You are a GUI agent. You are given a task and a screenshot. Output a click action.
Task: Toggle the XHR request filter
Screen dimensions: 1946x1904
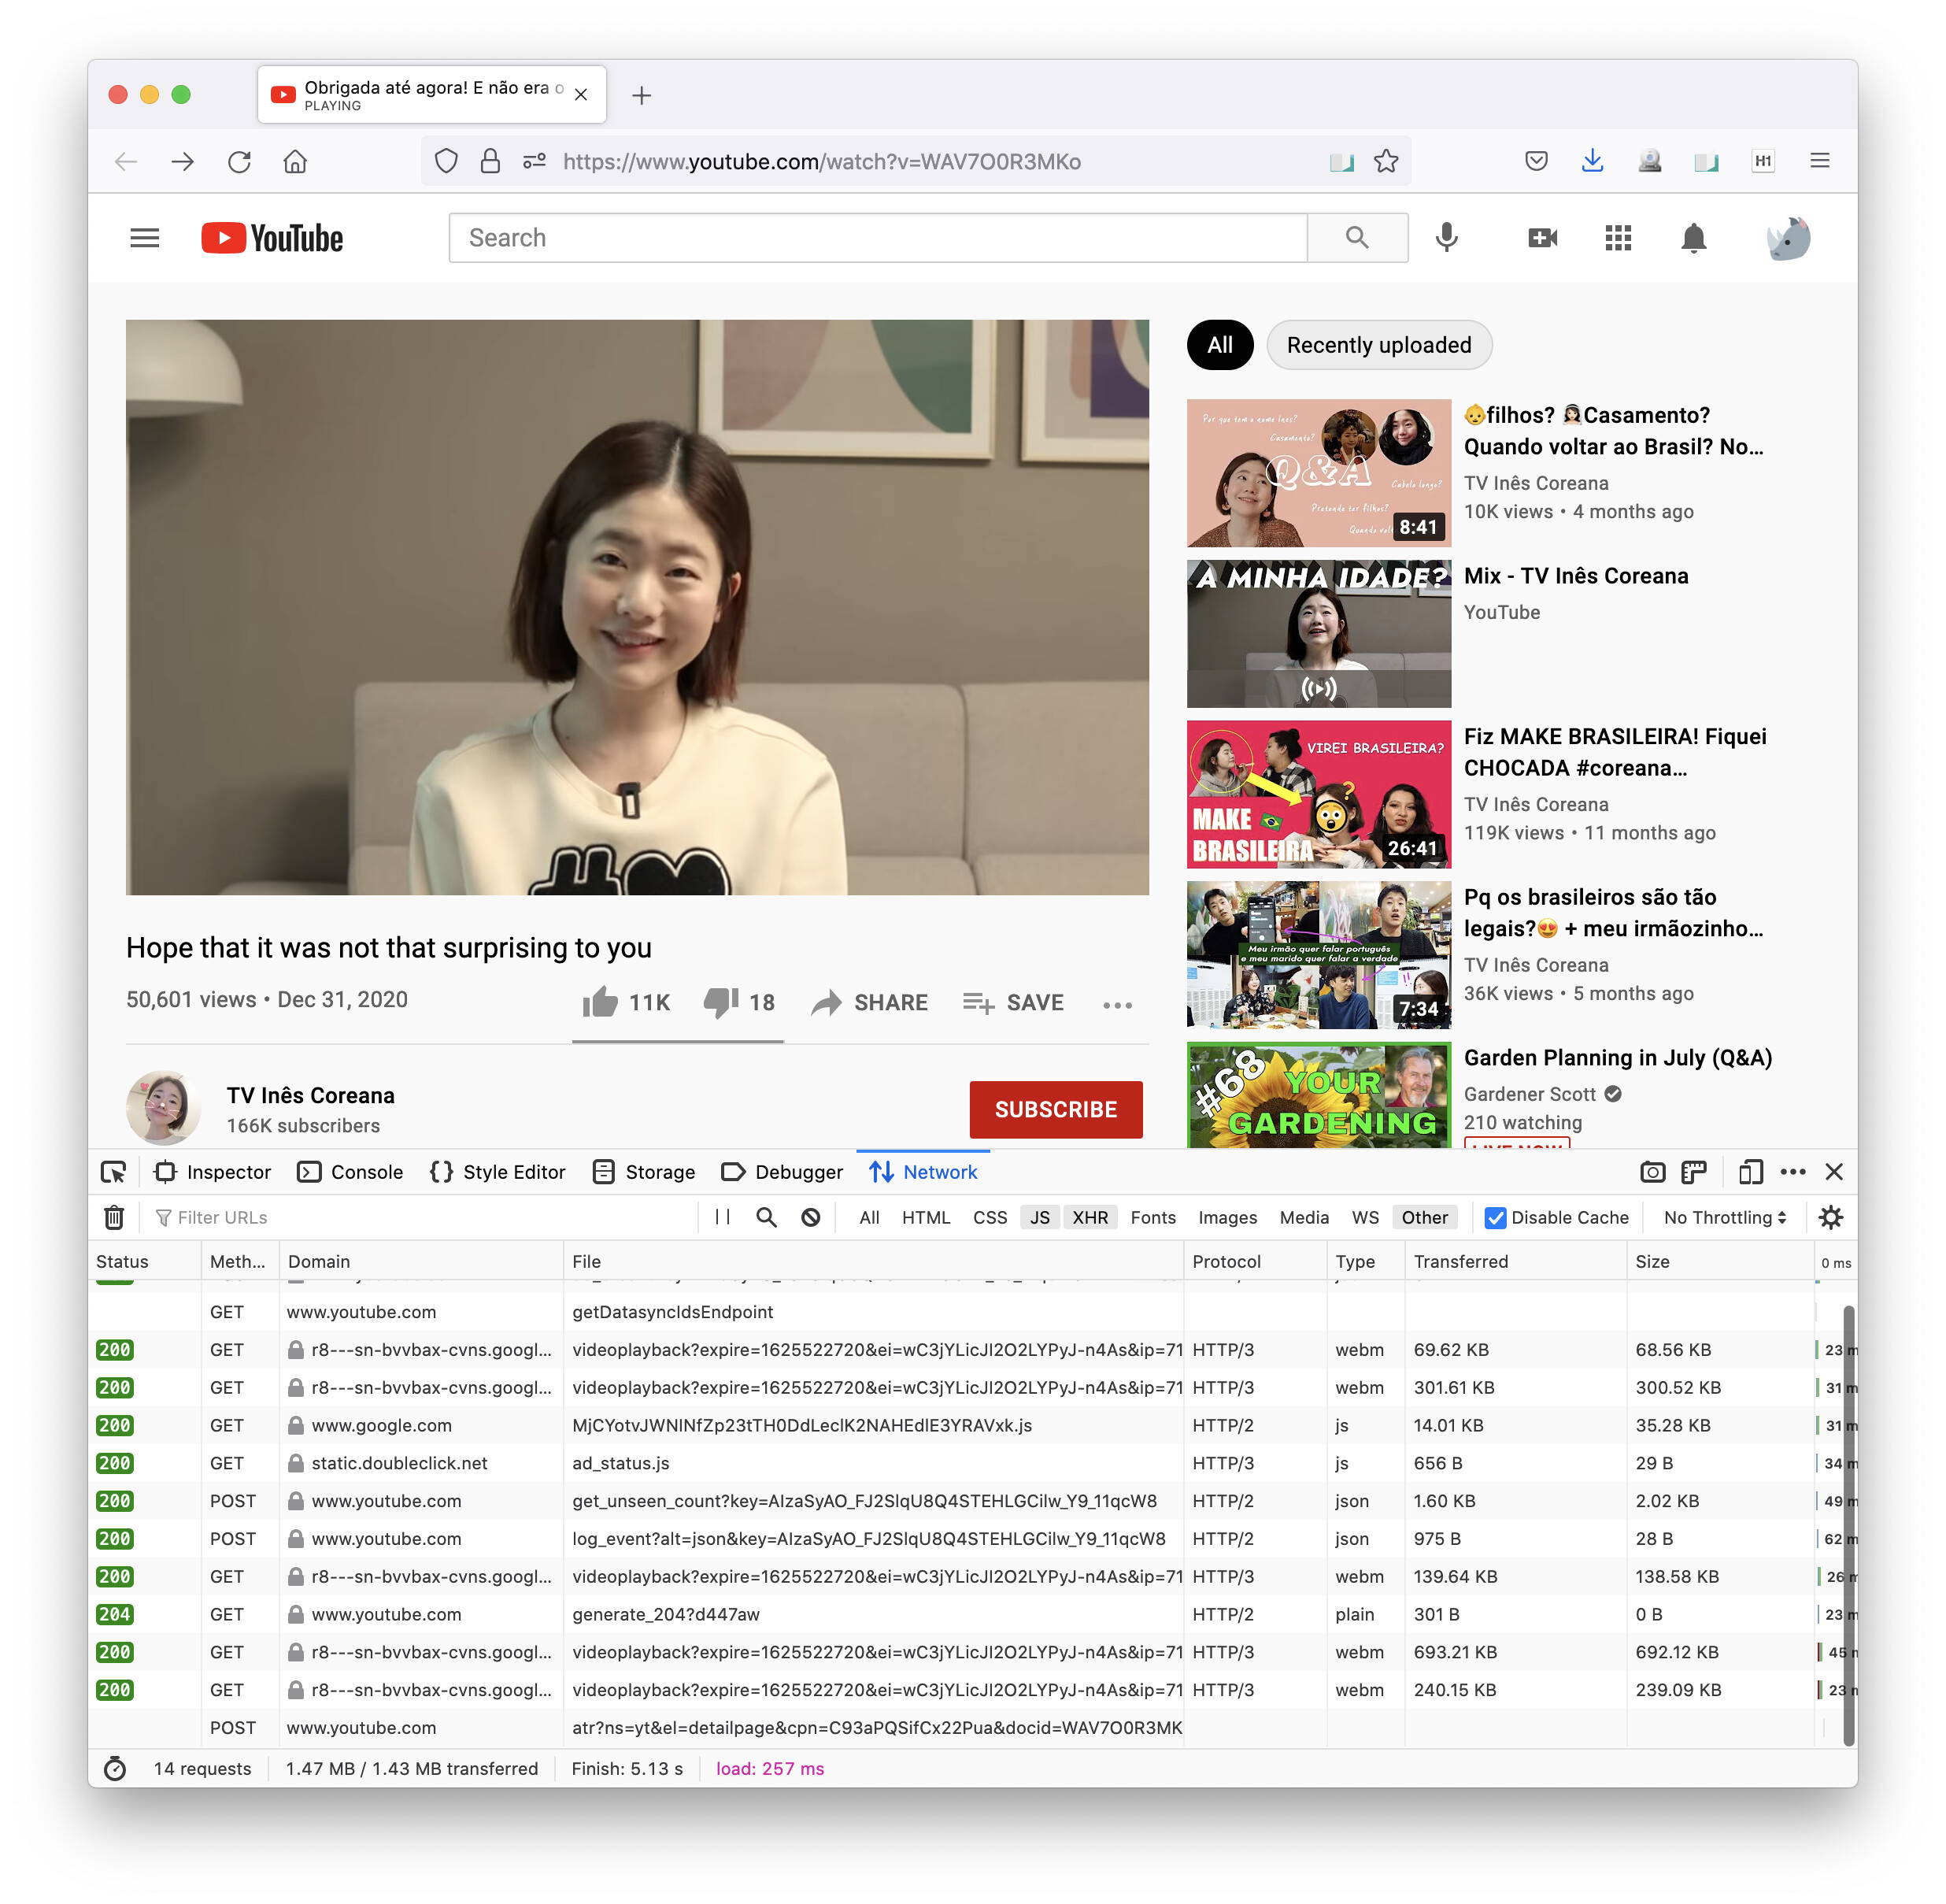(1090, 1217)
